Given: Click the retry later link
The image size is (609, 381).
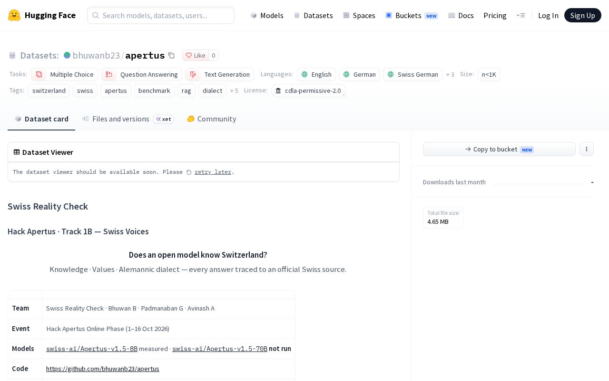Looking at the screenshot, I should point(213,172).
